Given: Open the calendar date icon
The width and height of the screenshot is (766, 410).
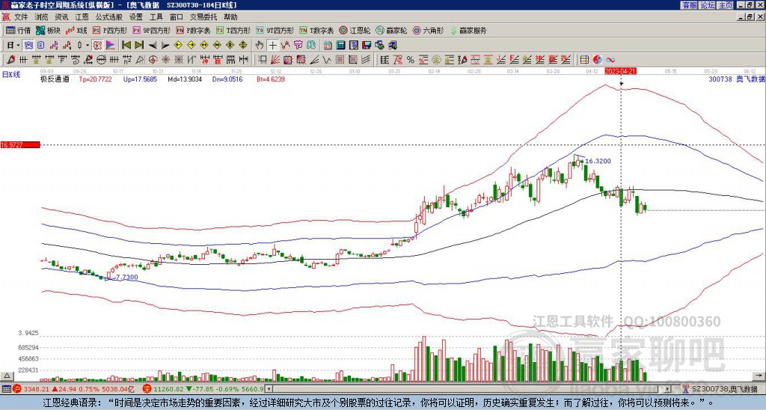Looking at the screenshot, I should pos(328,46).
